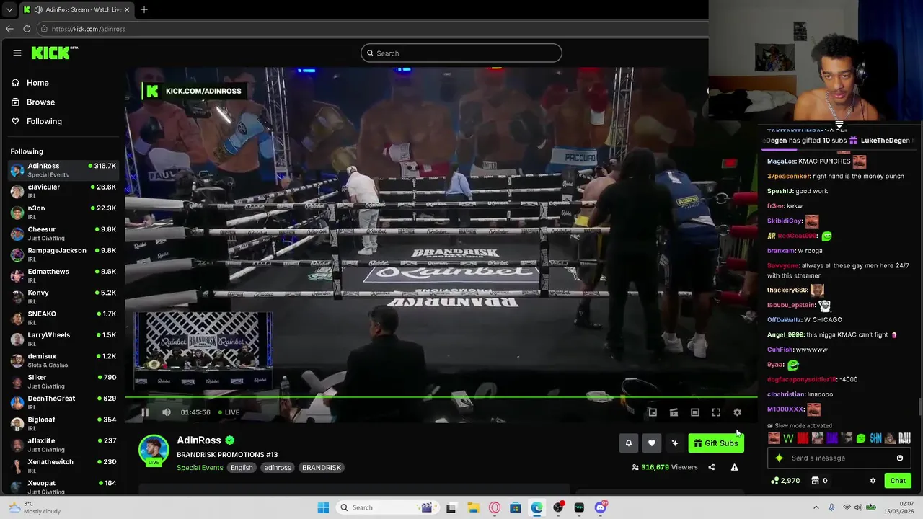The height and width of the screenshot is (519, 923).
Task: Toggle notifications bell for AdinRoss
Action: pyautogui.click(x=629, y=443)
